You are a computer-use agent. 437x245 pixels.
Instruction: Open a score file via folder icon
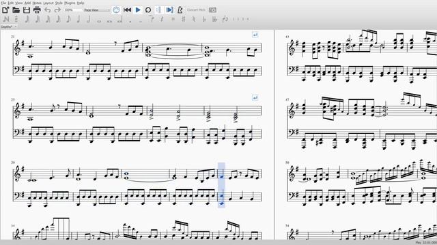16,10
